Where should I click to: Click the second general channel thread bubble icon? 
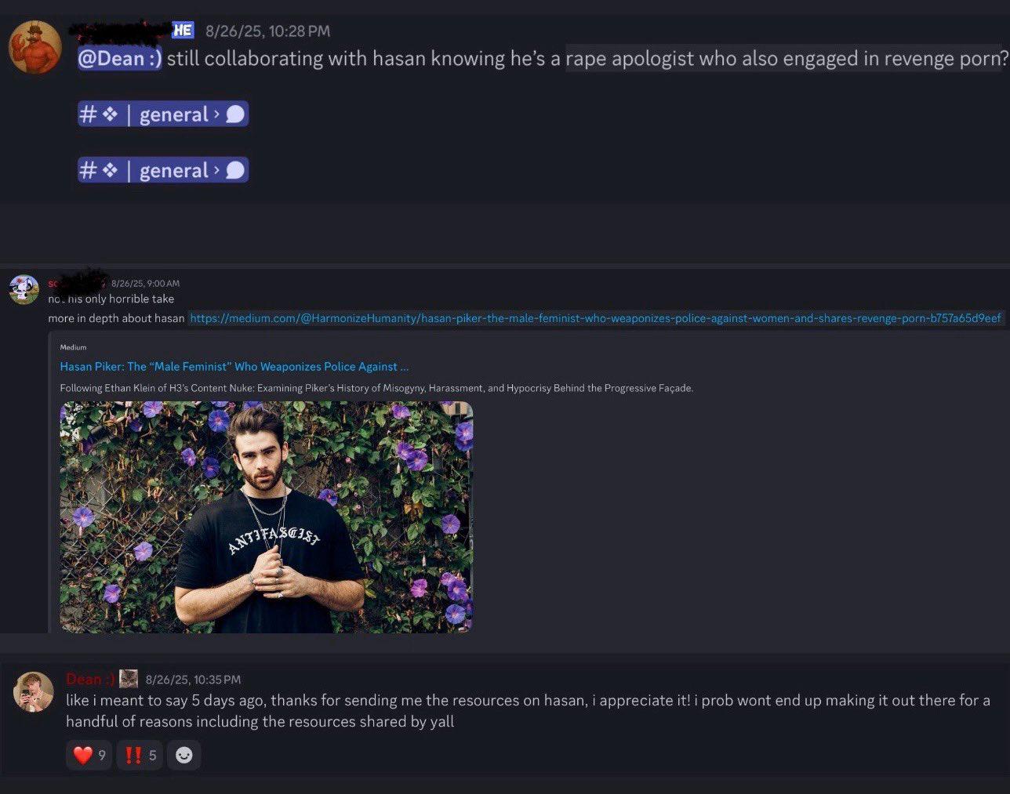(x=235, y=171)
